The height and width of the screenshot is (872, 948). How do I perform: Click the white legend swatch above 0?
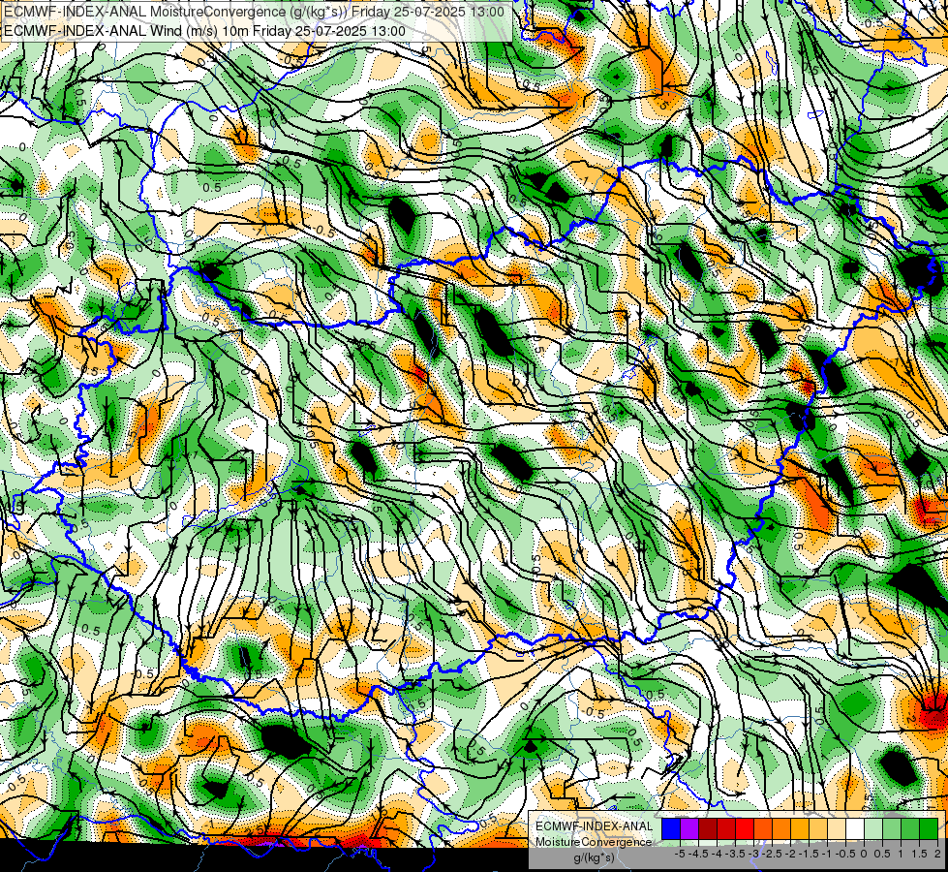click(855, 829)
